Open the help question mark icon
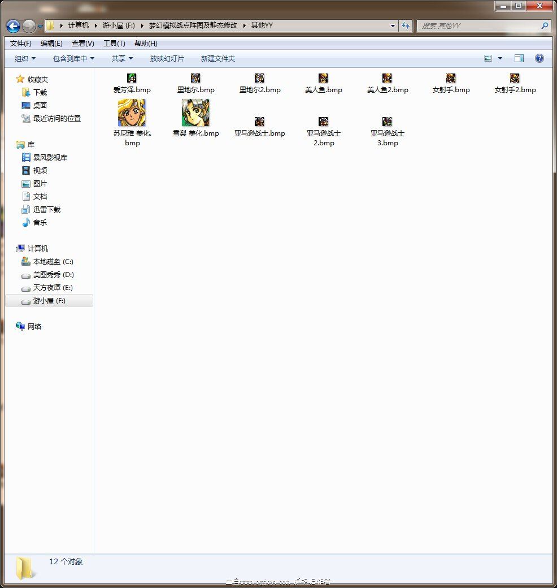The image size is (557, 588). tap(539, 58)
